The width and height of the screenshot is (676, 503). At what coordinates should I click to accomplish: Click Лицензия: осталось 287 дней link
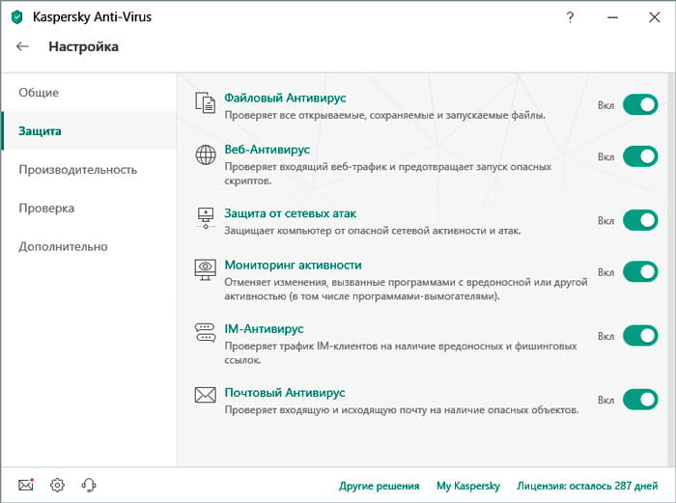[x=587, y=486]
